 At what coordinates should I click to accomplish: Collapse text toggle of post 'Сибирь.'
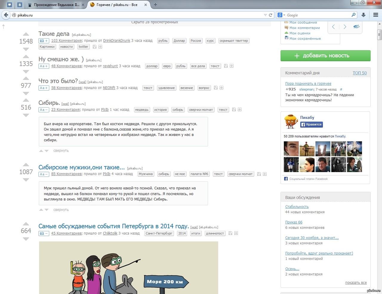point(44,110)
